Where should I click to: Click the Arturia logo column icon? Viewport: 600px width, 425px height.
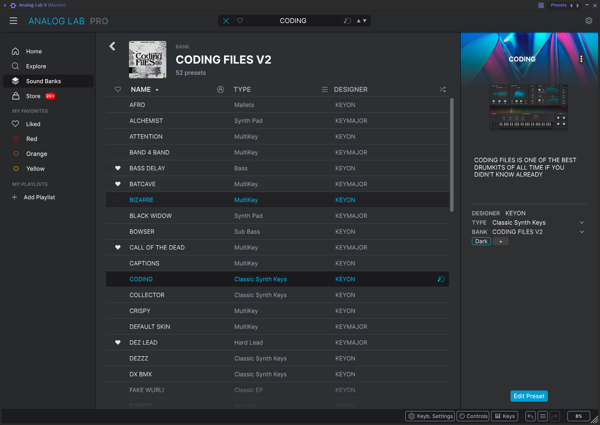221,89
